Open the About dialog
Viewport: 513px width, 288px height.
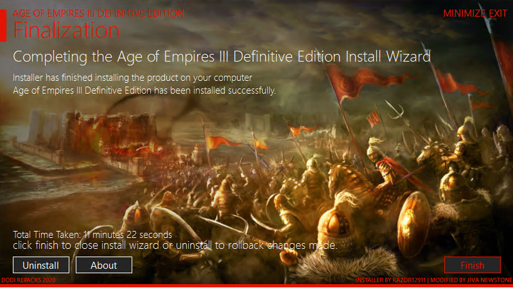[x=104, y=265]
